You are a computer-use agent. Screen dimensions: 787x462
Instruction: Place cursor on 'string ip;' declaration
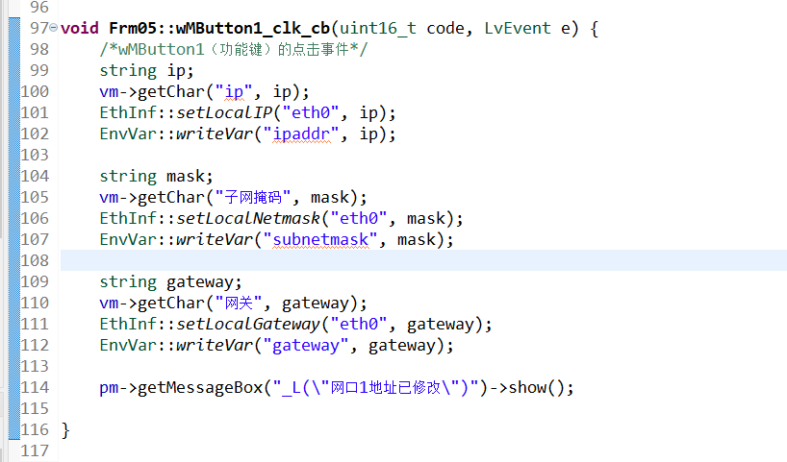tap(146, 71)
